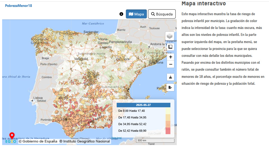Click the Mar Cantábrico sea label

click(93, 23)
